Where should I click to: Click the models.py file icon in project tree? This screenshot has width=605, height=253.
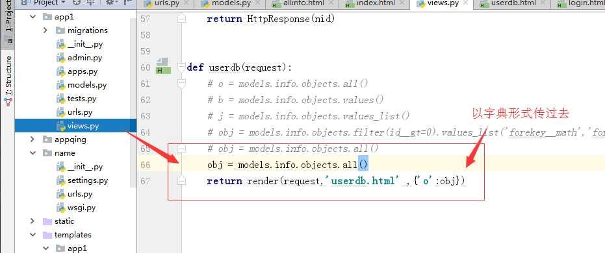pyautogui.click(x=60, y=85)
